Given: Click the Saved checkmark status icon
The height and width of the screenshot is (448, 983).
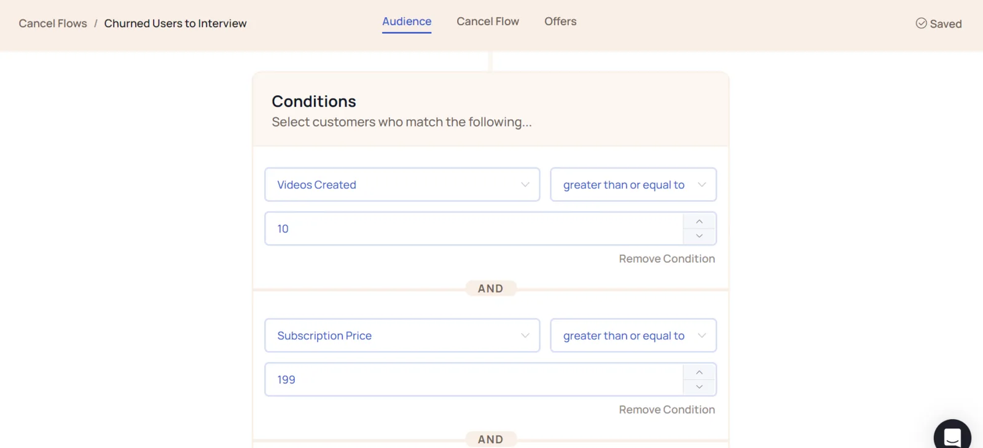Looking at the screenshot, I should click(921, 23).
